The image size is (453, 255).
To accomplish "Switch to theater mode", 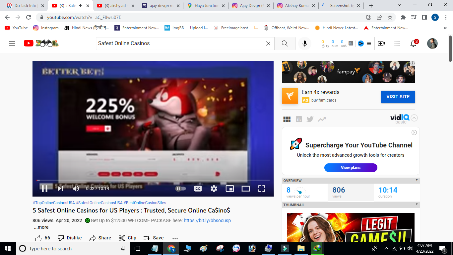I will 246,189.
